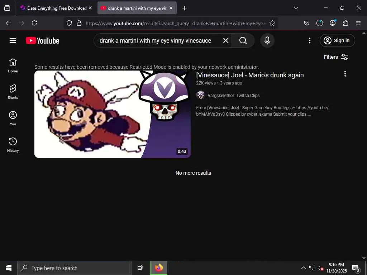Screen dimensions: 367x275
Task: Go back to the previous page
Action: [9, 23]
